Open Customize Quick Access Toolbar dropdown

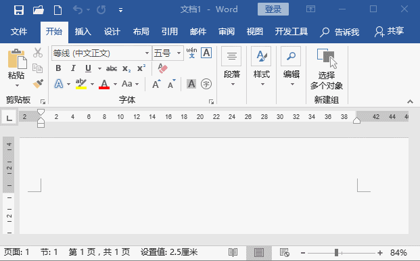(x=120, y=10)
